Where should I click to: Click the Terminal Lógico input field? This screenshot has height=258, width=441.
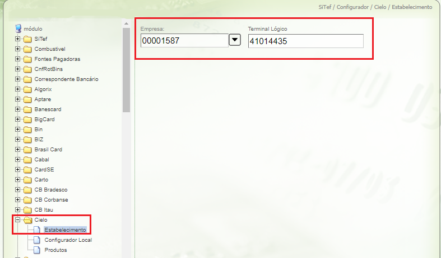pos(306,41)
